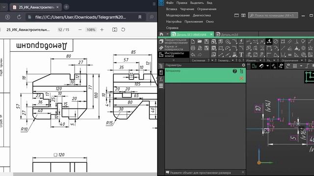The width and height of the screenshot is (314, 176).
Task: Rotate the PDF page with rotate icon
Action: click(x=123, y=30)
